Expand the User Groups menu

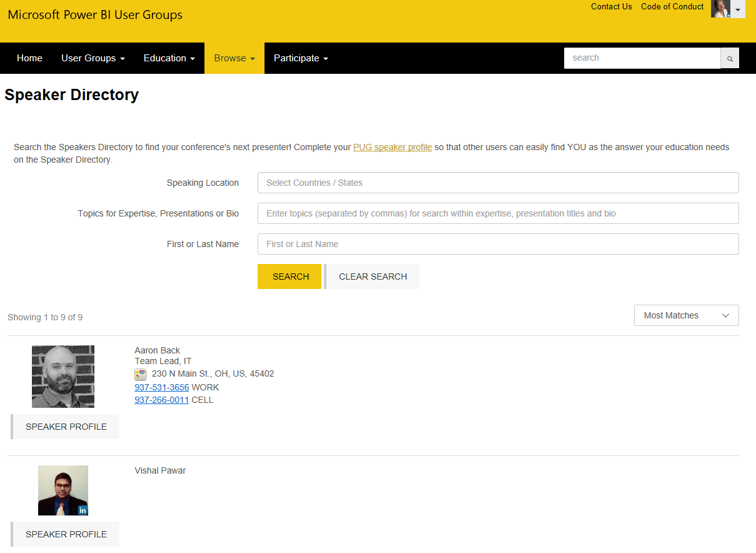tap(93, 58)
